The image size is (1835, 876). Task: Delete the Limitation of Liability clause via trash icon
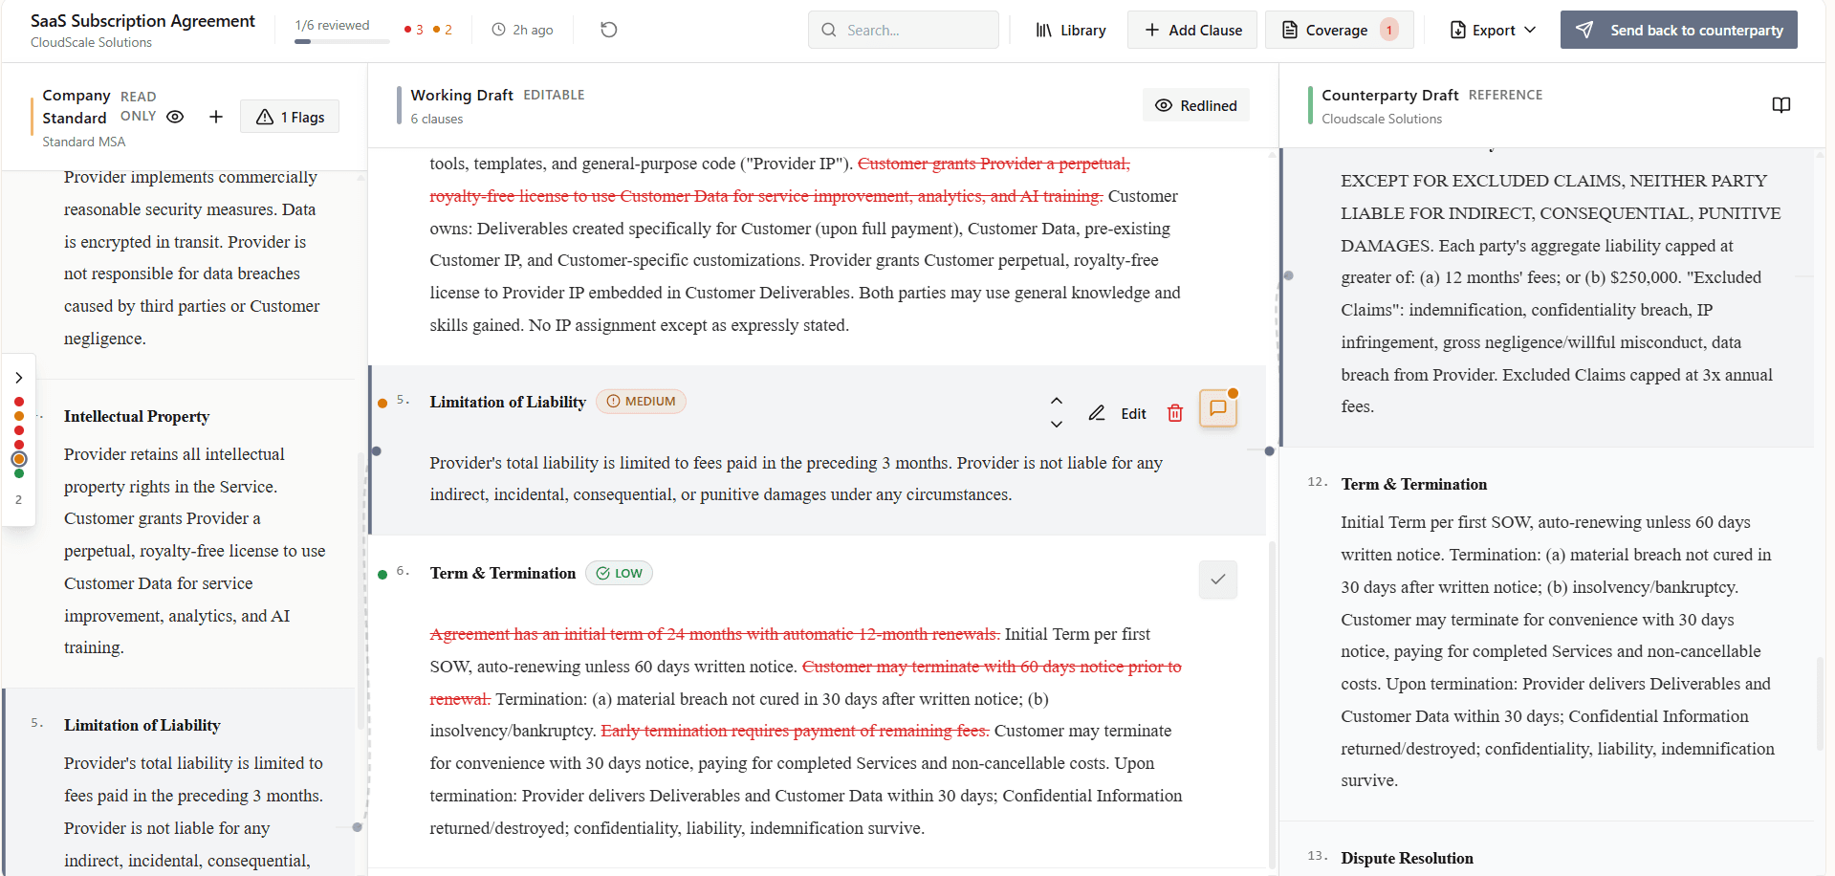(x=1175, y=412)
